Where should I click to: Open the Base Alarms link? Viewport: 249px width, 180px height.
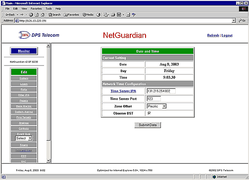[24, 106]
